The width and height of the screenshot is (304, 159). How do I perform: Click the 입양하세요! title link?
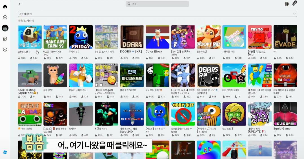point(202,52)
